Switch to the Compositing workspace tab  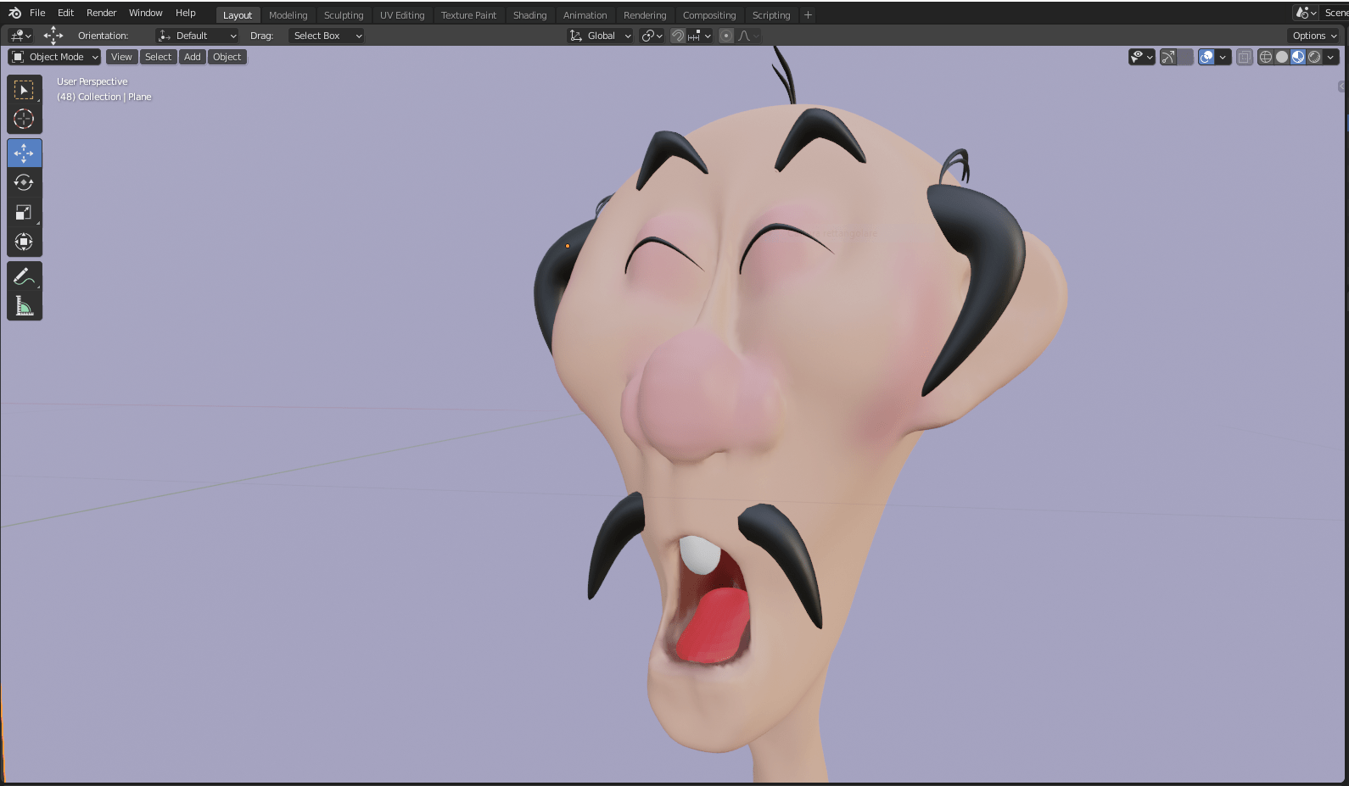(x=709, y=15)
